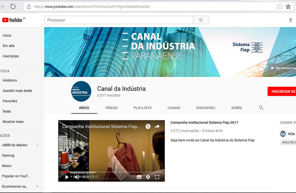Click the VOA channel avatar
The height and width of the screenshot is (193, 296).
(283, 134)
